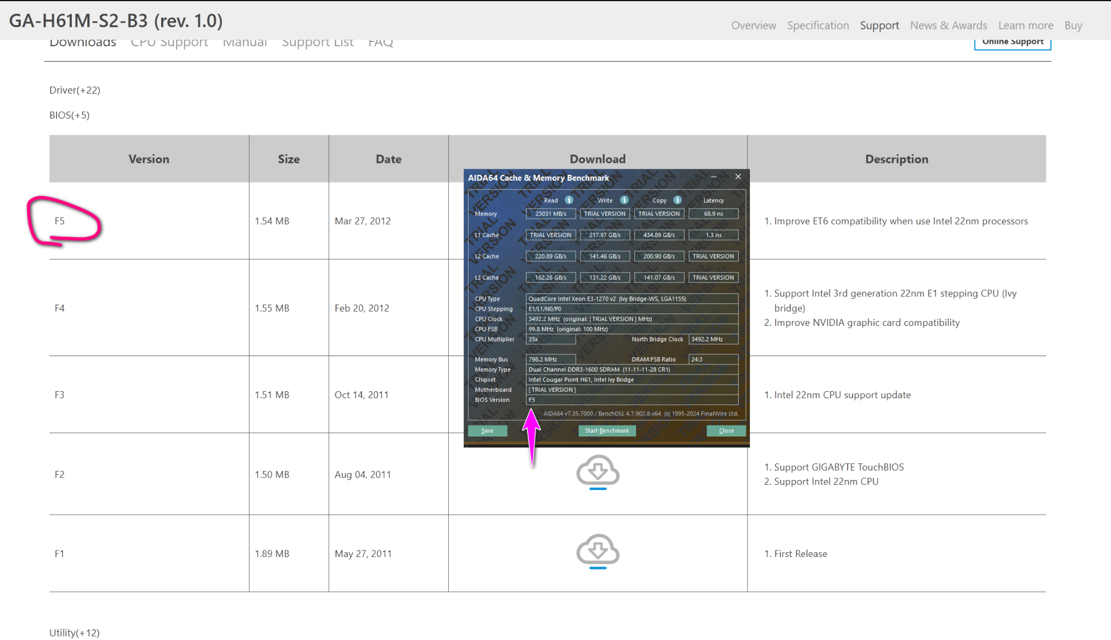The width and height of the screenshot is (1111, 640).
Task: Download the F2 BIOS file
Action: tap(598, 472)
